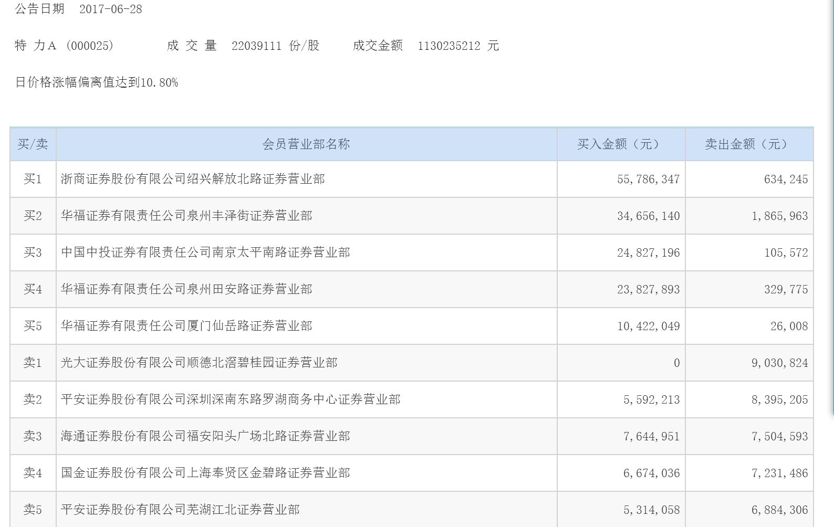Click the 买5 rank cell

[x=33, y=326]
